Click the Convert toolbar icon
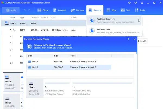Screen dimensions: 163x109 click(x=55, y=10)
